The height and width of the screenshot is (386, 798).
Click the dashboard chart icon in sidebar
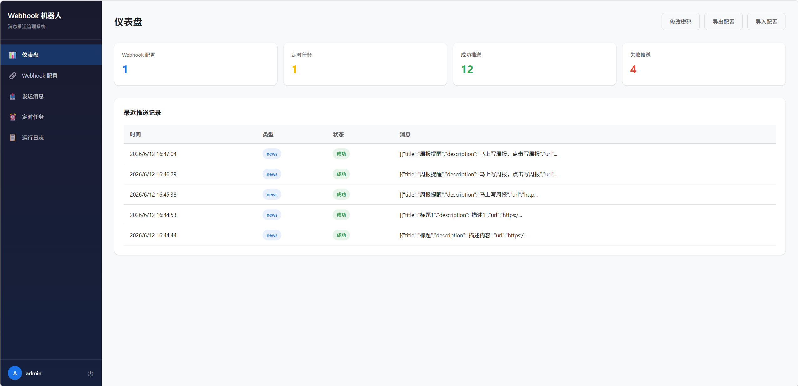(13, 55)
